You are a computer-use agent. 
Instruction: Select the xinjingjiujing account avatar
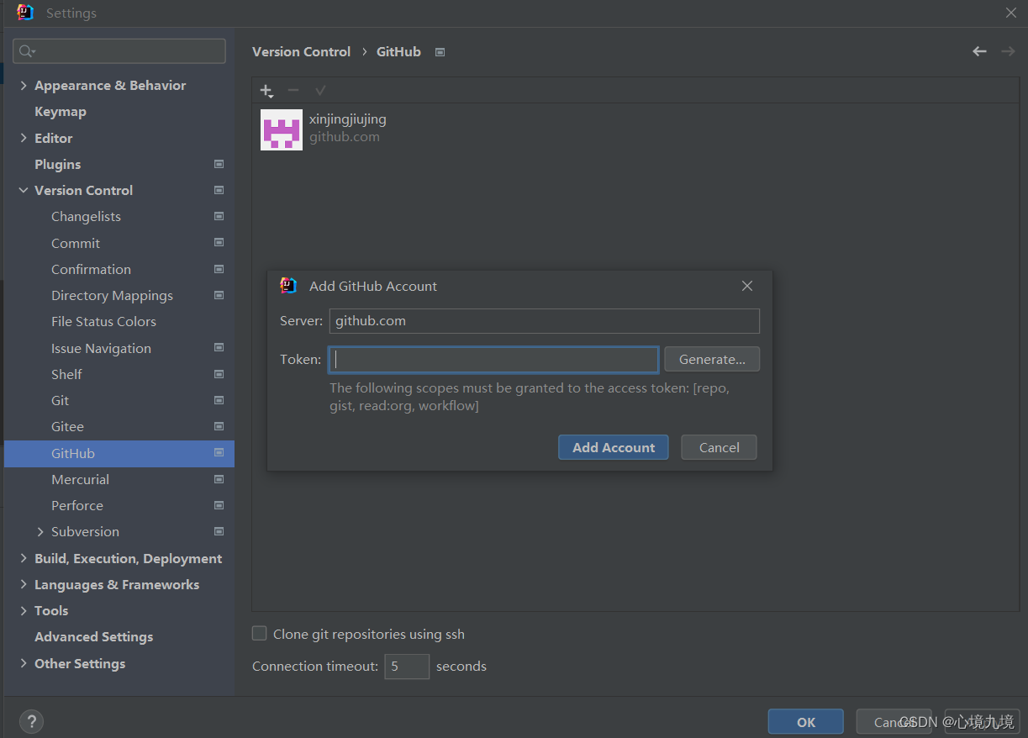pyautogui.click(x=282, y=129)
